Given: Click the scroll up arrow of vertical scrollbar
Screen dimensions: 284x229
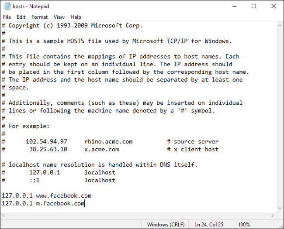Looking at the screenshot, I should tap(280, 26).
